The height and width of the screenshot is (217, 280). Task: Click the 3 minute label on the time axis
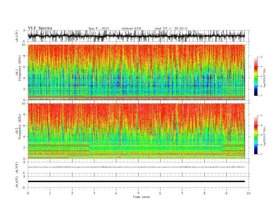94,193
